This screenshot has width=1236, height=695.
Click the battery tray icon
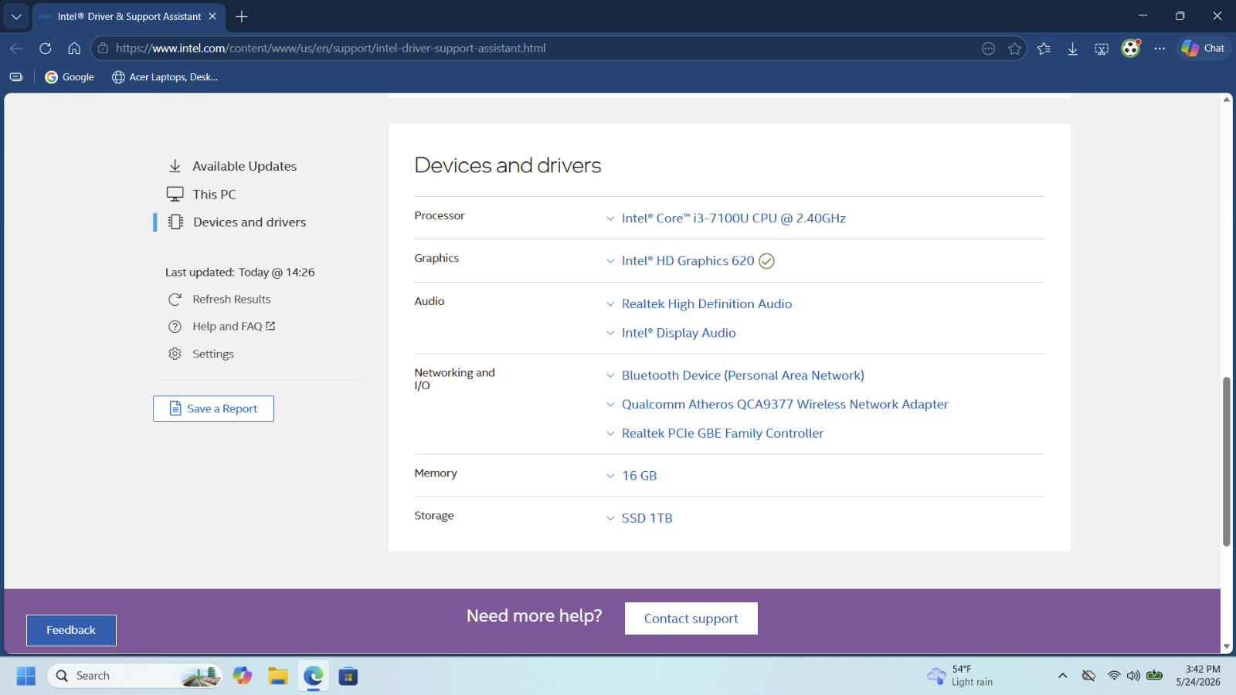coord(1154,676)
